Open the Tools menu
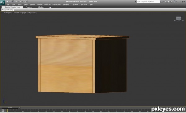The height and width of the screenshot is (113, 186). [13, 5]
